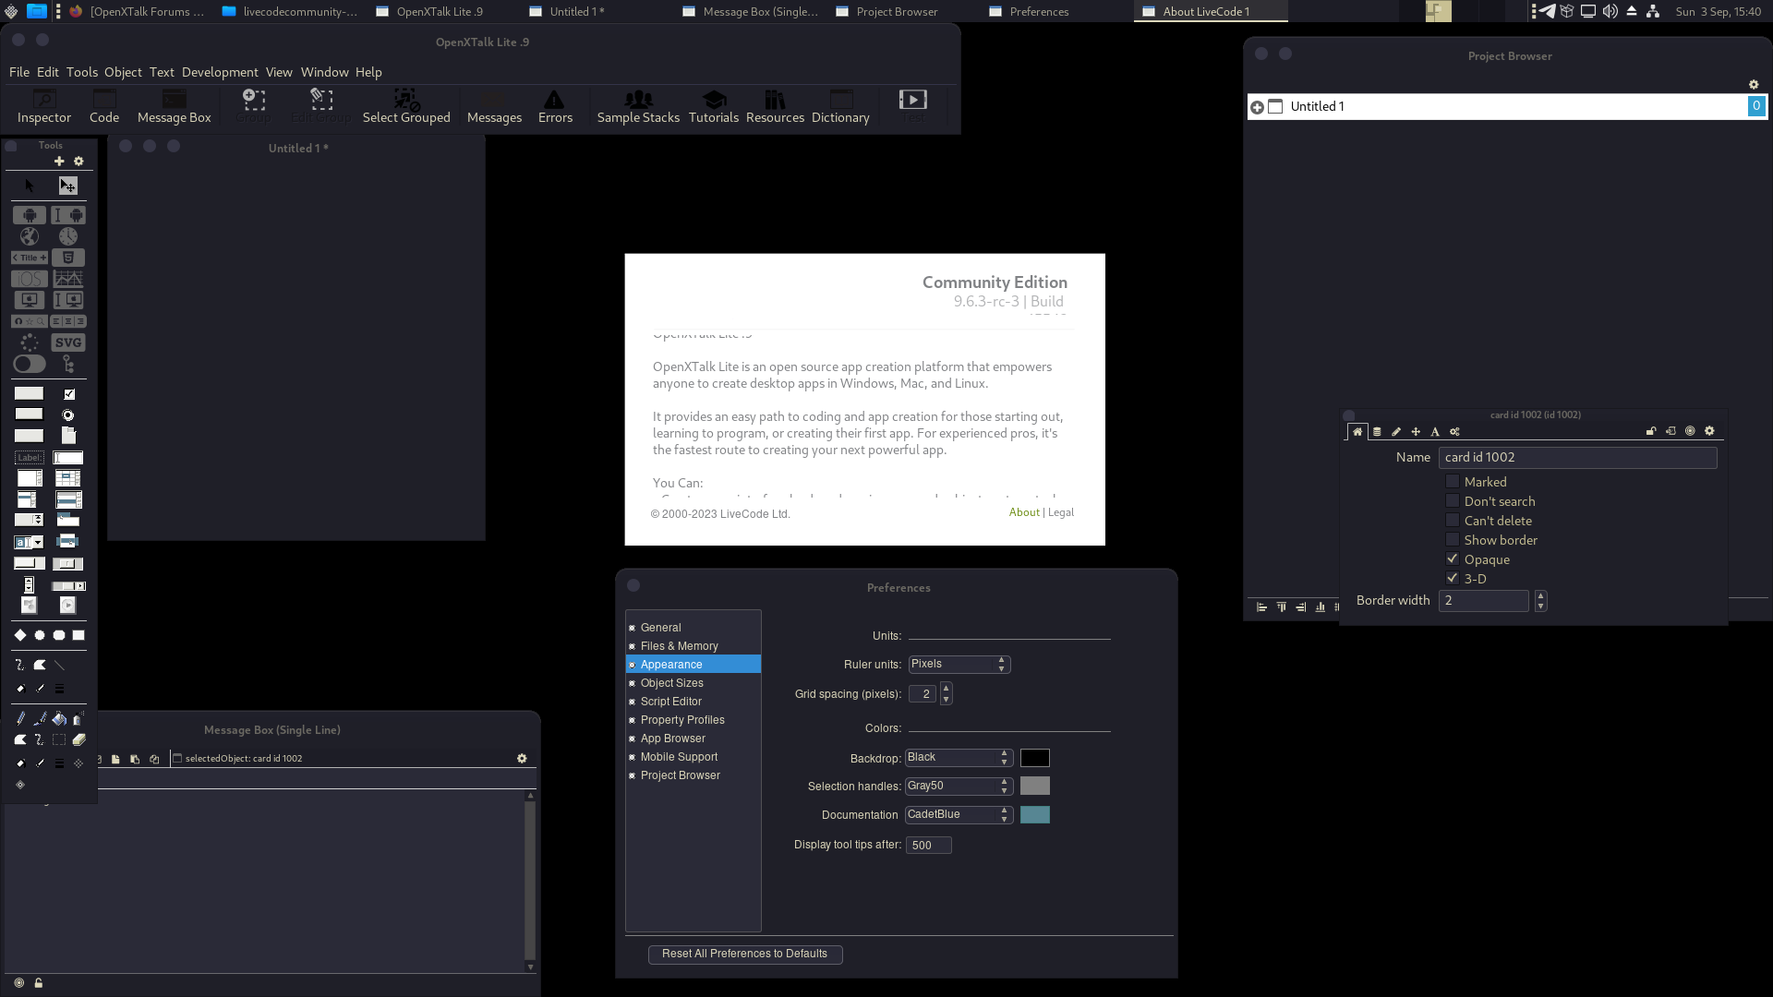Pick the Android native button widget

[x=30, y=215]
